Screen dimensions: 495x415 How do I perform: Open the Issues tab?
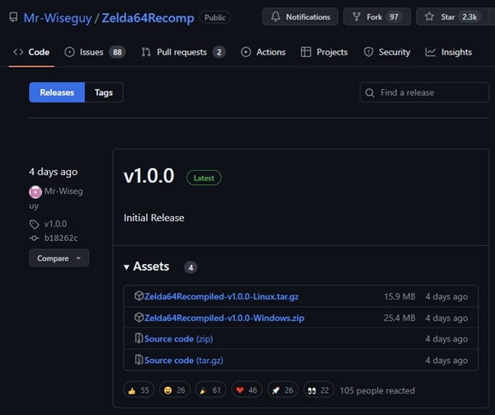91,52
